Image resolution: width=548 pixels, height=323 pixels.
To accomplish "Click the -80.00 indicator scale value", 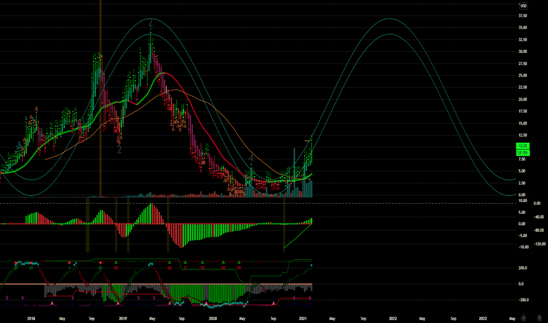I will coord(539,230).
